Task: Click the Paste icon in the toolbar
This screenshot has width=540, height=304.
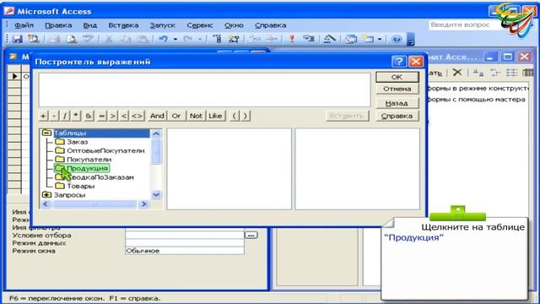Action: pos(143,39)
